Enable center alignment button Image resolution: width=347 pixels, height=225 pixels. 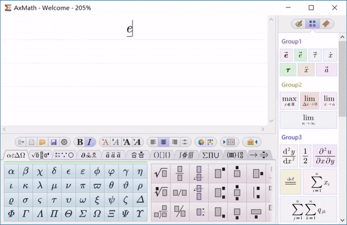tap(164, 142)
